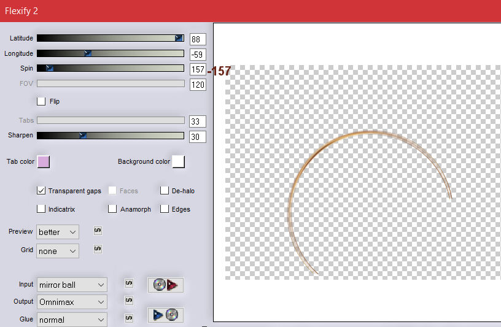The image size is (501, 327).
Task: Click the disc with red arrow button
Action: click(166, 285)
